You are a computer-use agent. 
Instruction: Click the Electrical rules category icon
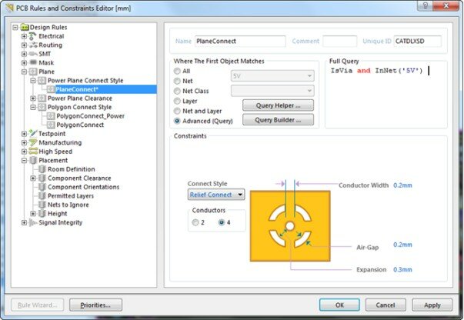pyautogui.click(x=33, y=36)
